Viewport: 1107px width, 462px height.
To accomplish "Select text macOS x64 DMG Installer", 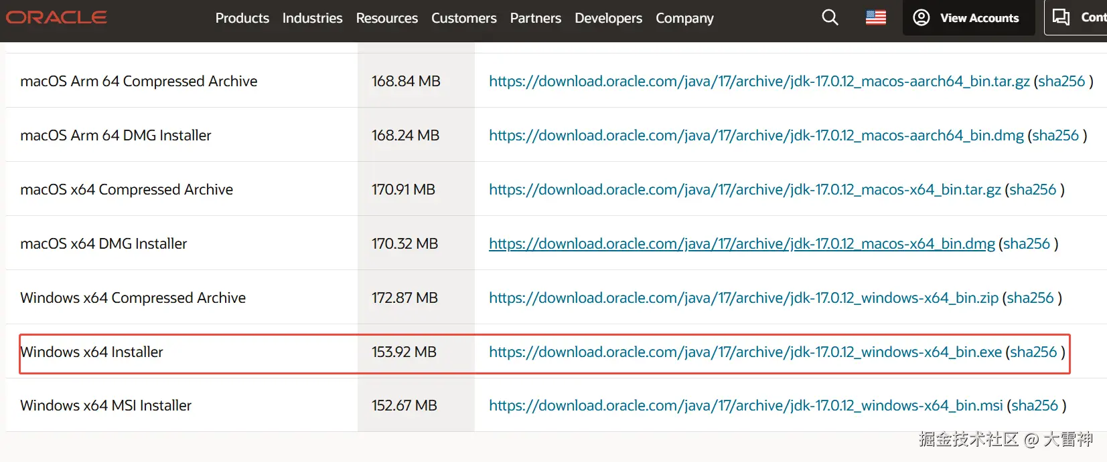I will tap(104, 243).
